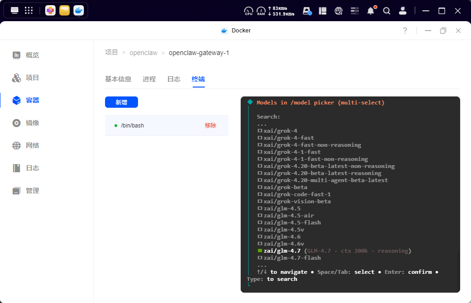
Task: Select the 容器 containers icon in sidebar
Action: click(16, 100)
